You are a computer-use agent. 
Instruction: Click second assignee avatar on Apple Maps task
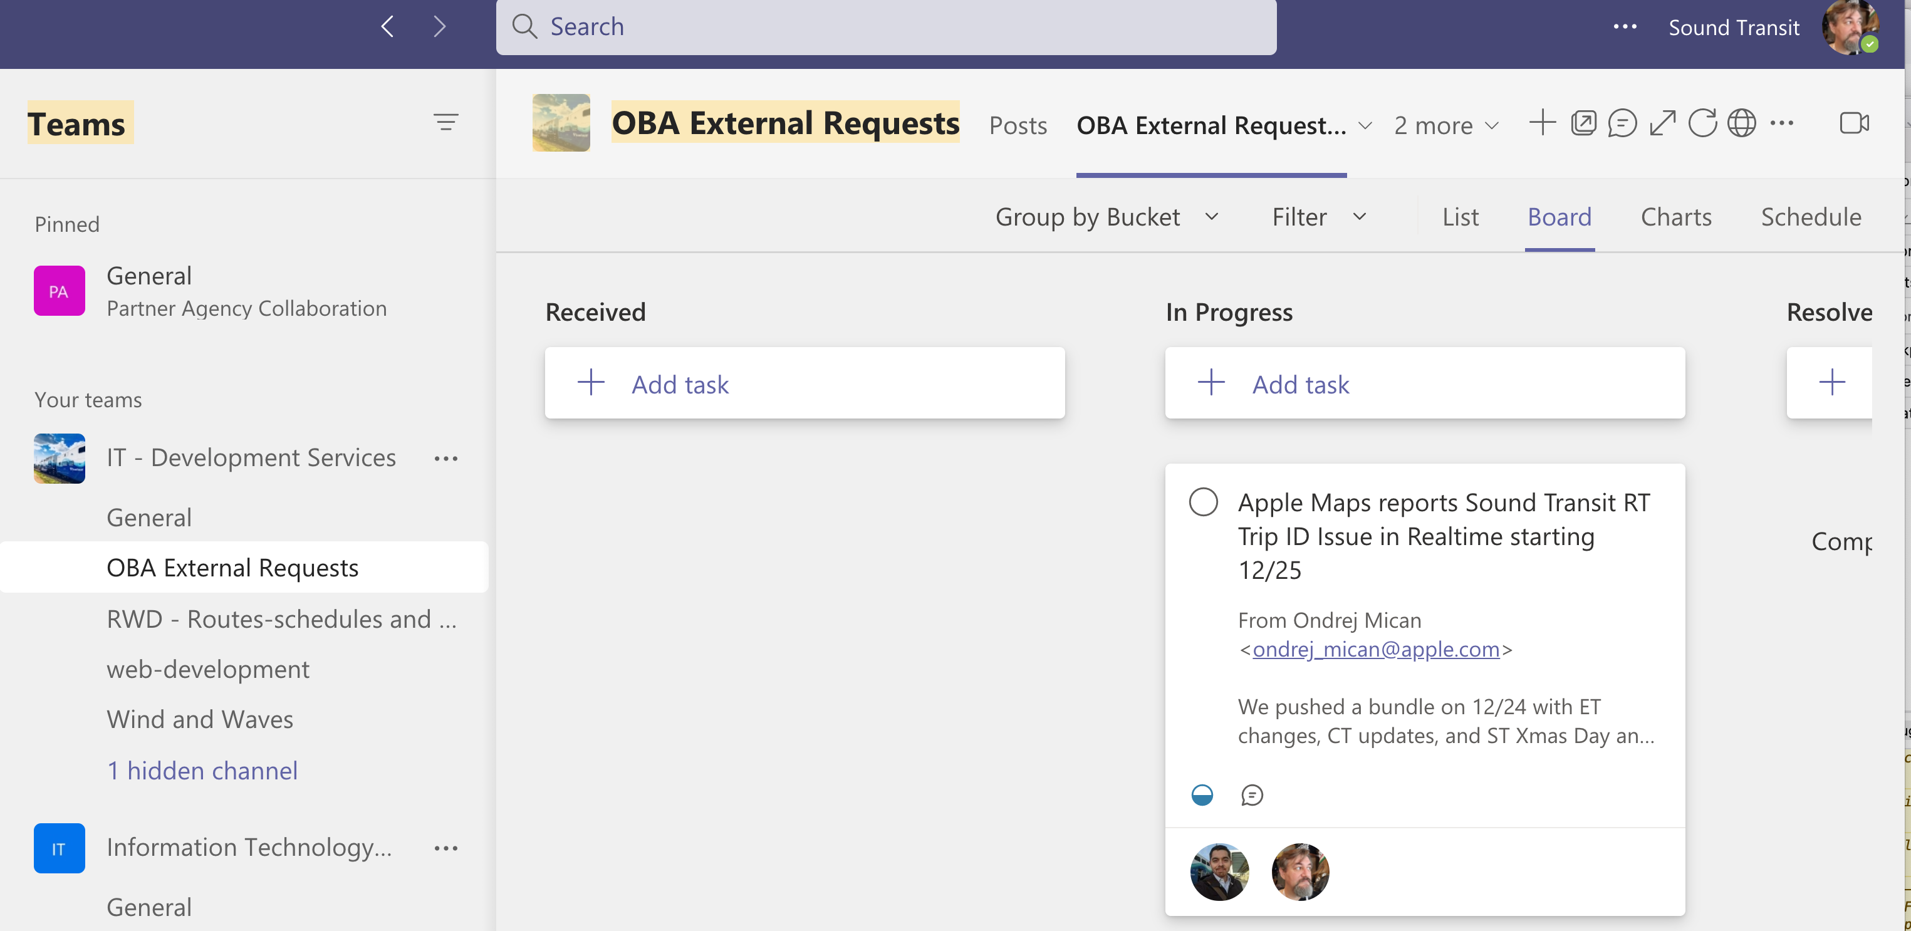click(x=1299, y=871)
